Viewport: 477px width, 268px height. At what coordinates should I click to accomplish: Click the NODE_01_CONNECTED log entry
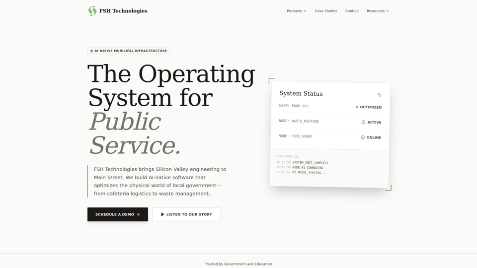308,168
